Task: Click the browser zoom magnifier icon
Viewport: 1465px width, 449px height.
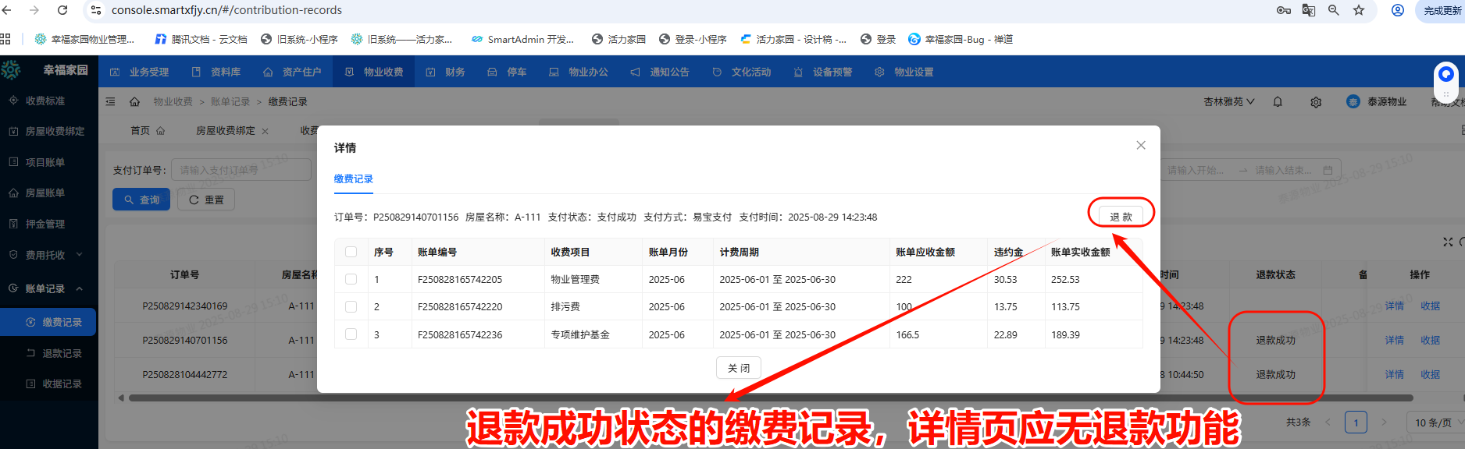Action: (1334, 10)
